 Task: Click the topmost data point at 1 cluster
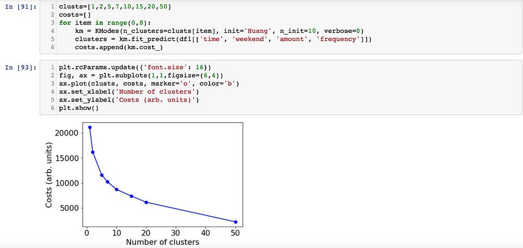(90, 128)
